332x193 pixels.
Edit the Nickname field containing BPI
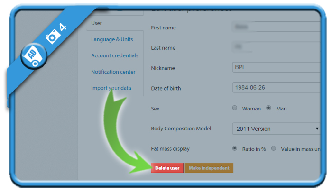point(276,67)
